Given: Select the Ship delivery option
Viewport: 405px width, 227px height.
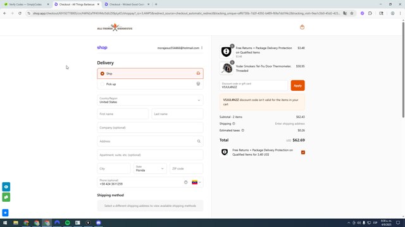Looking at the screenshot, I should point(150,74).
